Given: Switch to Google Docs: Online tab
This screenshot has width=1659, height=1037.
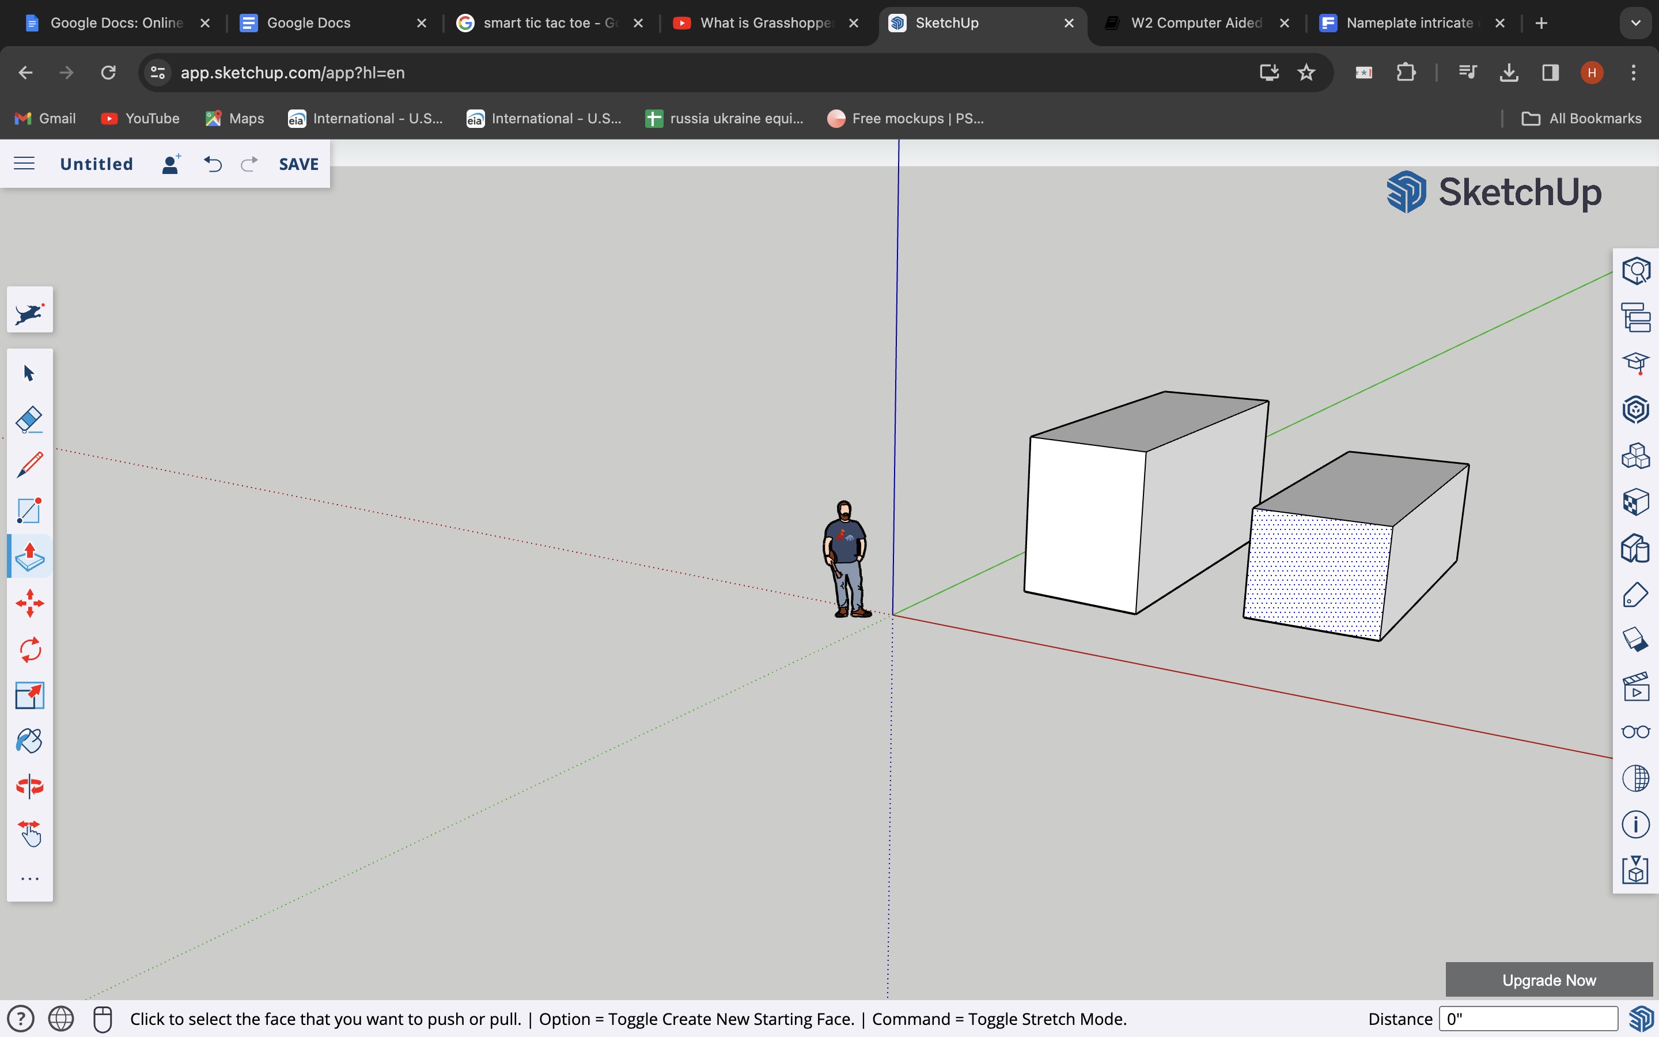Looking at the screenshot, I should pyautogui.click(x=116, y=22).
